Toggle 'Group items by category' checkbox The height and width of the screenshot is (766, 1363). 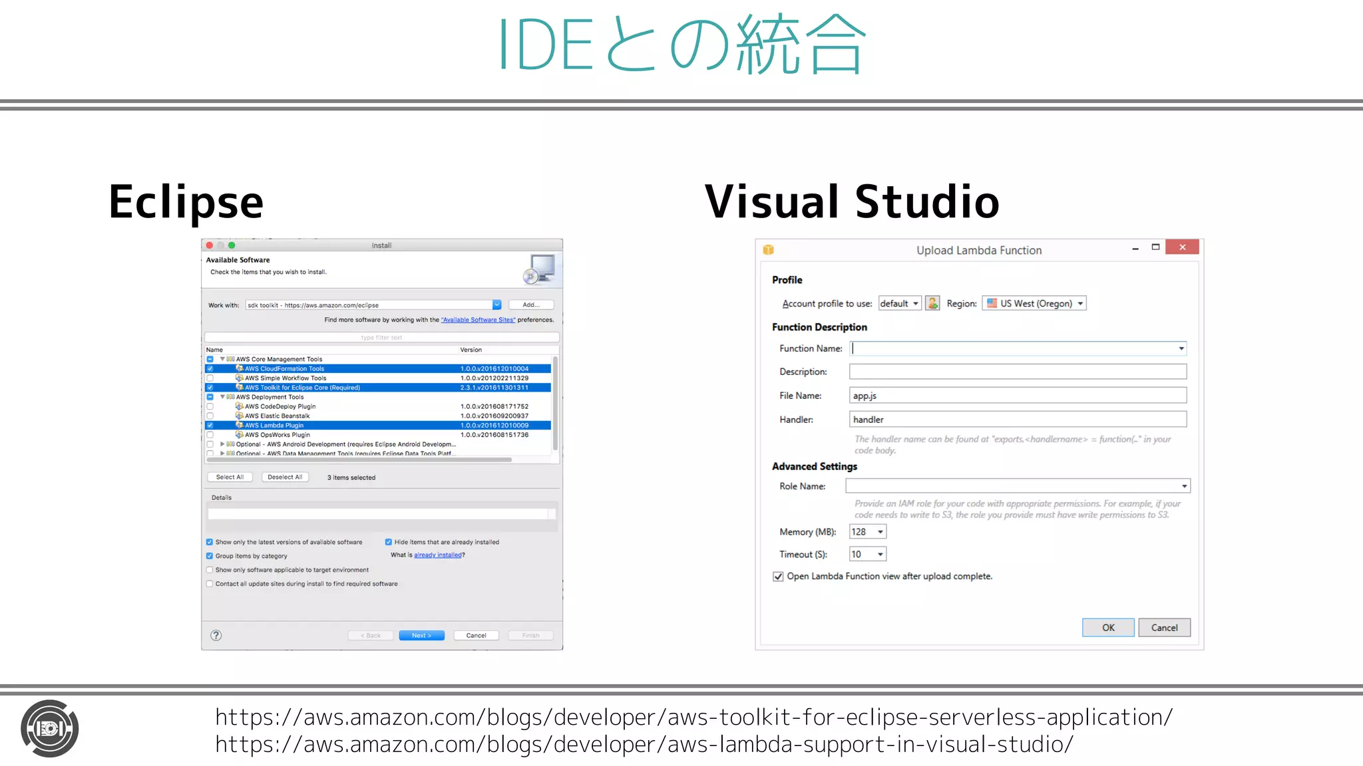pyautogui.click(x=210, y=556)
